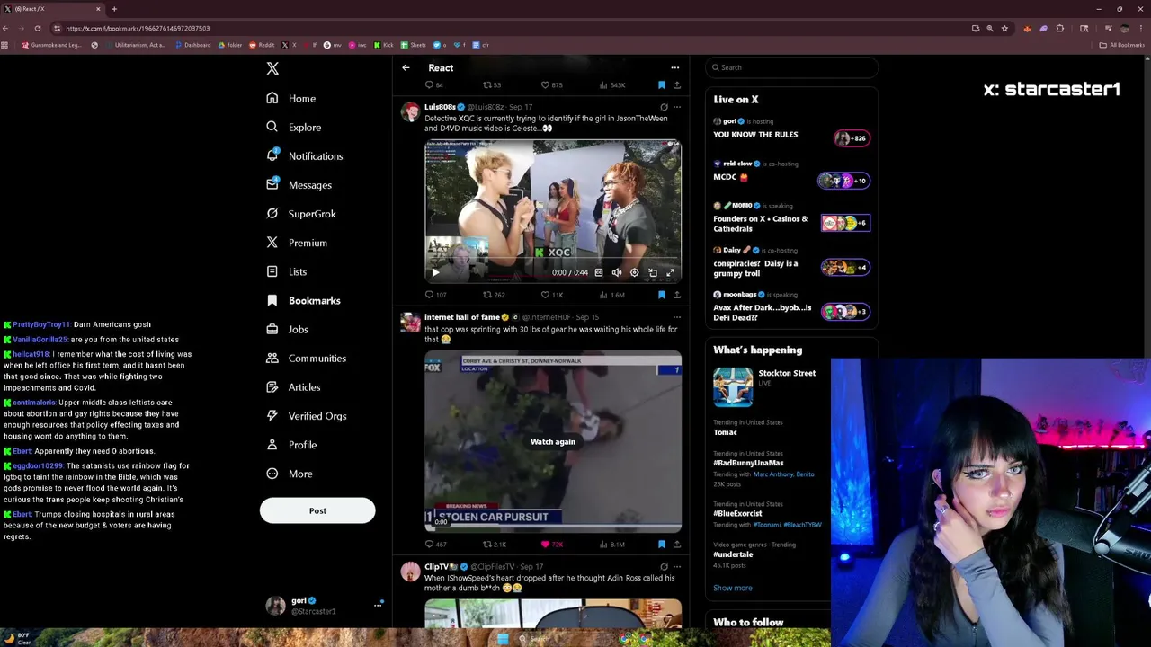Click the Post button

coord(317,510)
